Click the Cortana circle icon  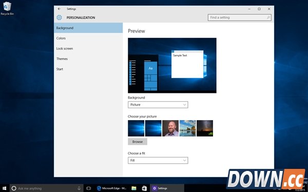coord(14,188)
